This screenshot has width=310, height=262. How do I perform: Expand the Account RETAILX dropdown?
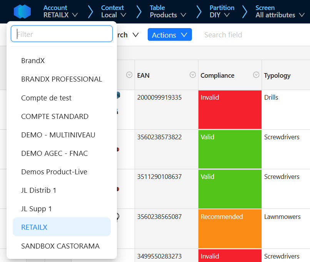[x=61, y=12]
